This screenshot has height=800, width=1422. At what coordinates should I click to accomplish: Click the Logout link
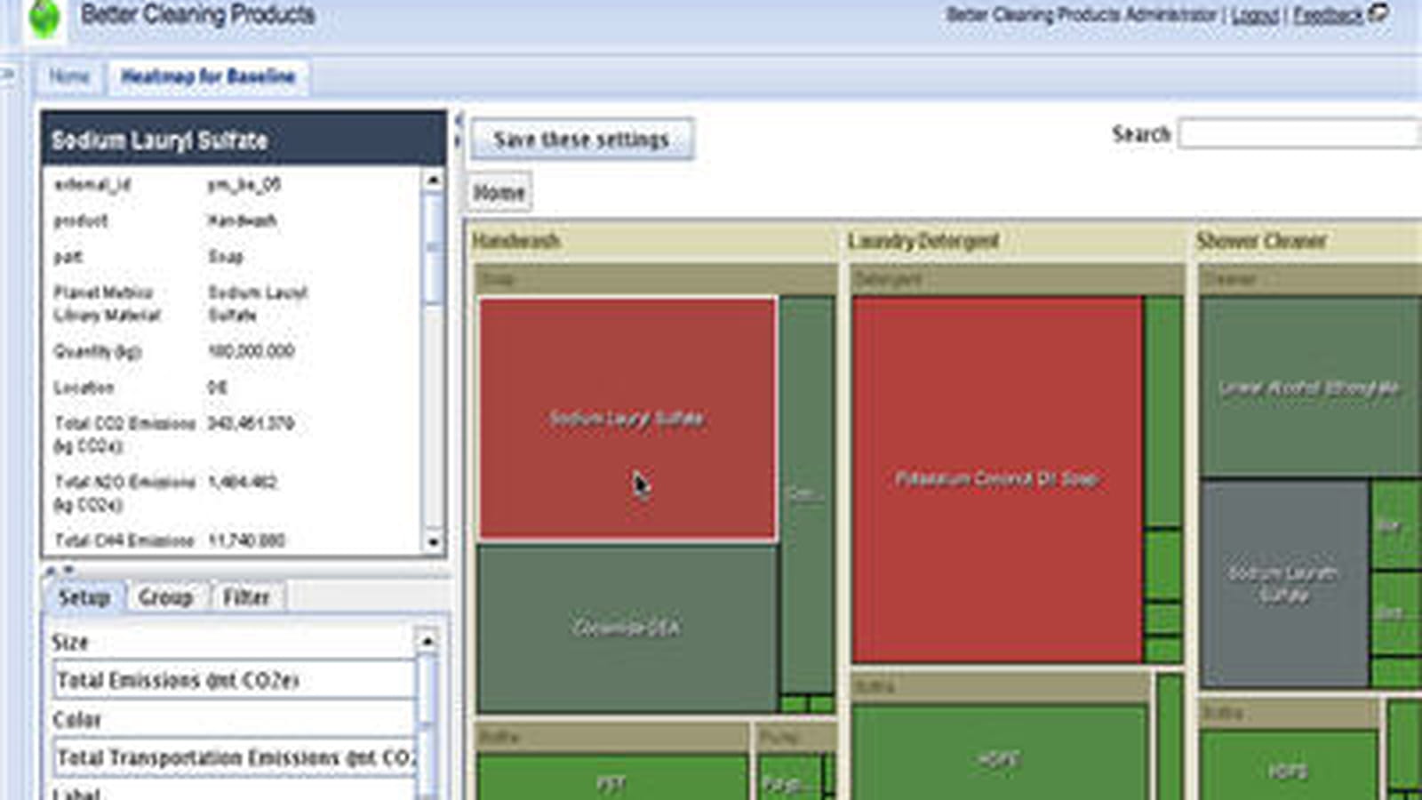(1255, 15)
